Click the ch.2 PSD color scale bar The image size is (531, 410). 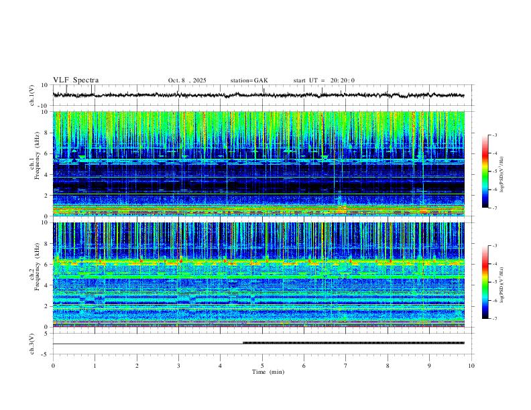(x=485, y=282)
